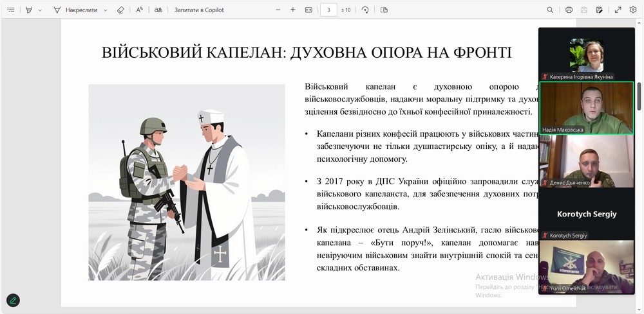Print the document
The height and width of the screenshot is (314, 644).
569,10
